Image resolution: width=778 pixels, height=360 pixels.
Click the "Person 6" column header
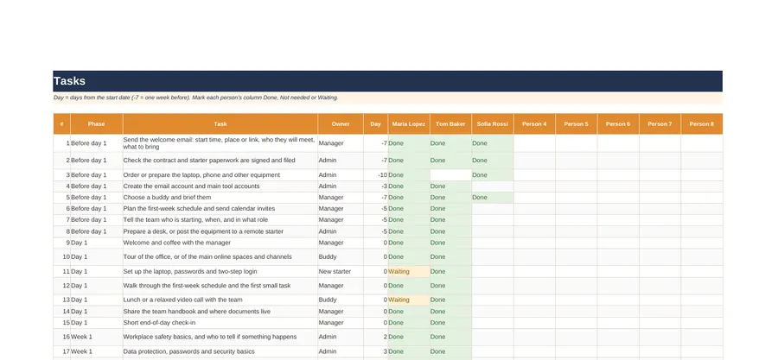(618, 123)
